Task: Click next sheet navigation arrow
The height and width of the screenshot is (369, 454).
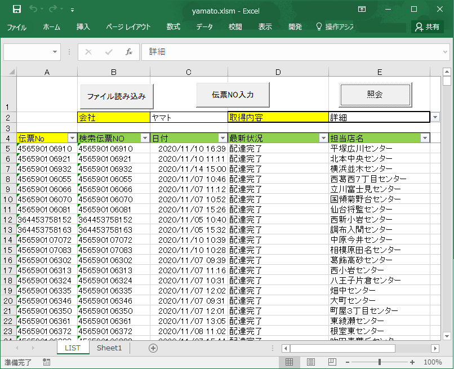Action: pos(33,348)
